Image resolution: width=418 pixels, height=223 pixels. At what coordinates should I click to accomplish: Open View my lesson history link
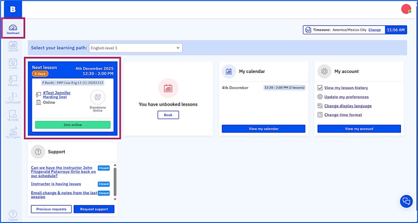click(346, 88)
